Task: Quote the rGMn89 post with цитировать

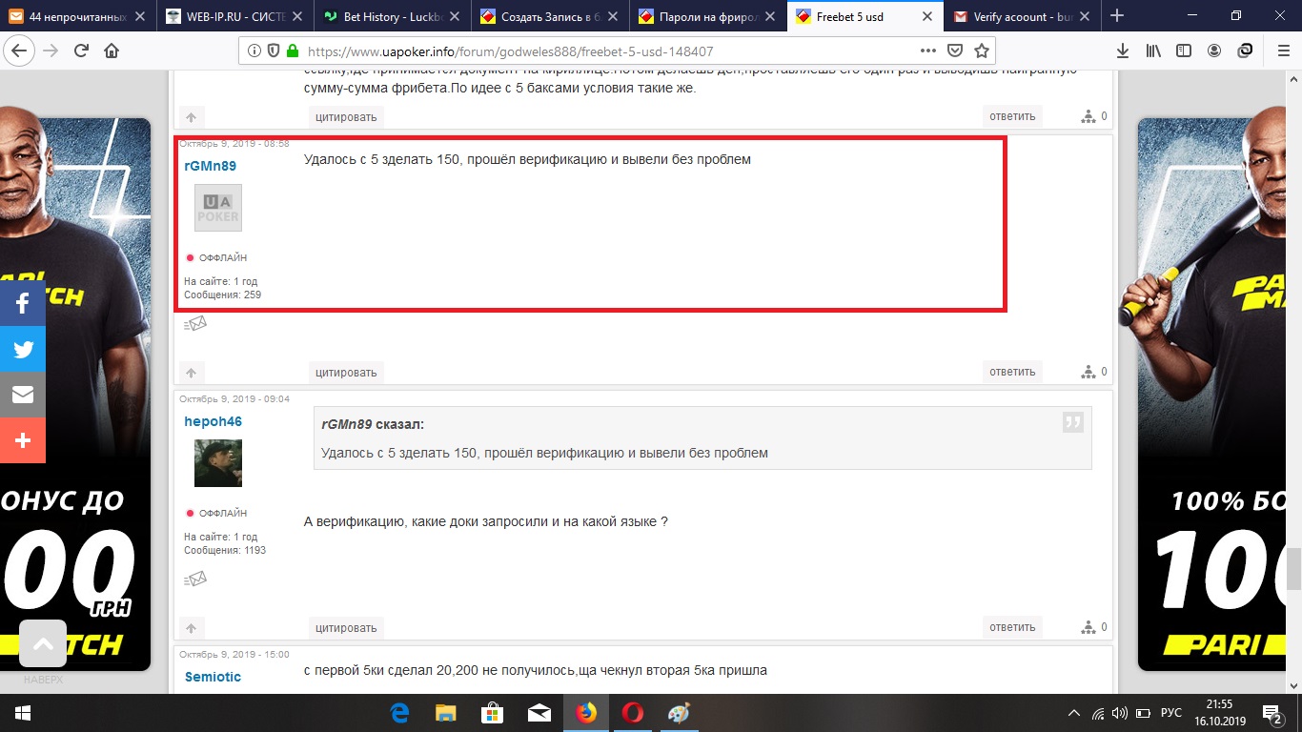Action: 346,373
